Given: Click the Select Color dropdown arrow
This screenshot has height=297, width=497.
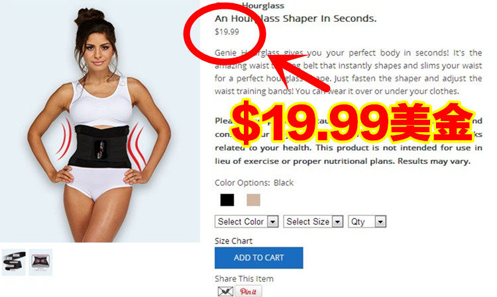Looking at the screenshot, I should point(272,222).
